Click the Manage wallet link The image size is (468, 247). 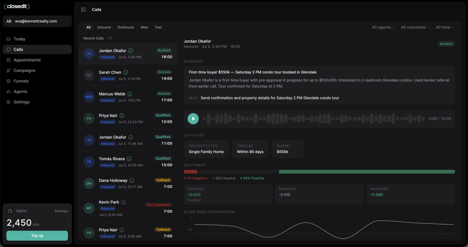click(x=61, y=211)
